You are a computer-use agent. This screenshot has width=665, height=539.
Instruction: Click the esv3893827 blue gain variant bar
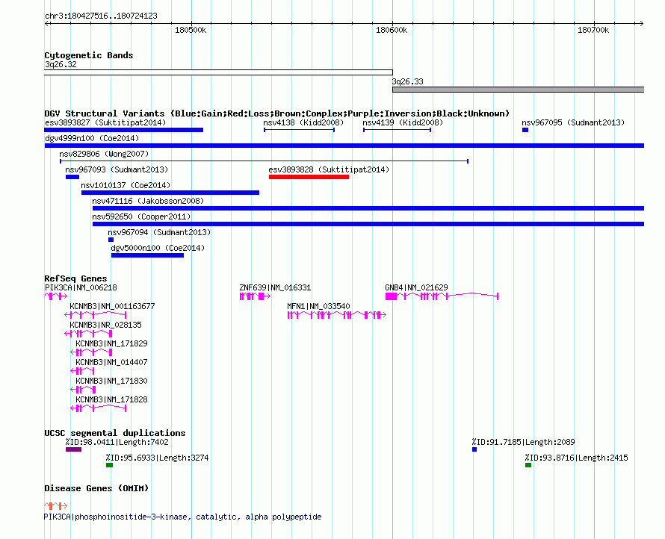click(123, 130)
